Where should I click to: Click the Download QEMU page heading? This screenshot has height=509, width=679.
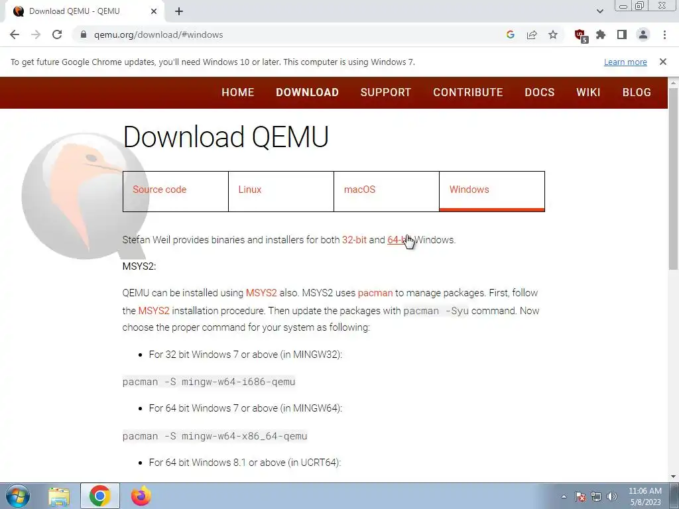tap(225, 137)
